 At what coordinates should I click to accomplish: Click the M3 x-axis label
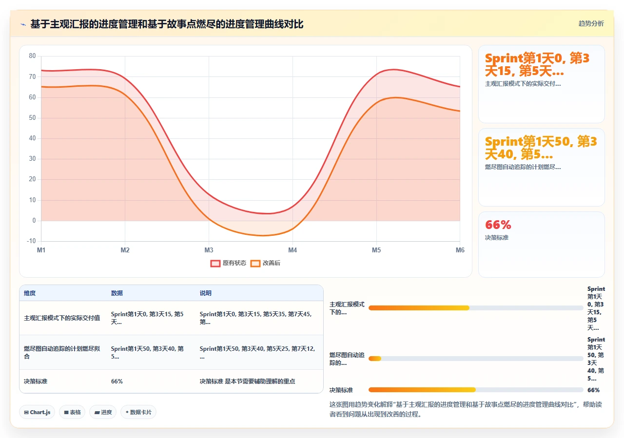pos(209,250)
